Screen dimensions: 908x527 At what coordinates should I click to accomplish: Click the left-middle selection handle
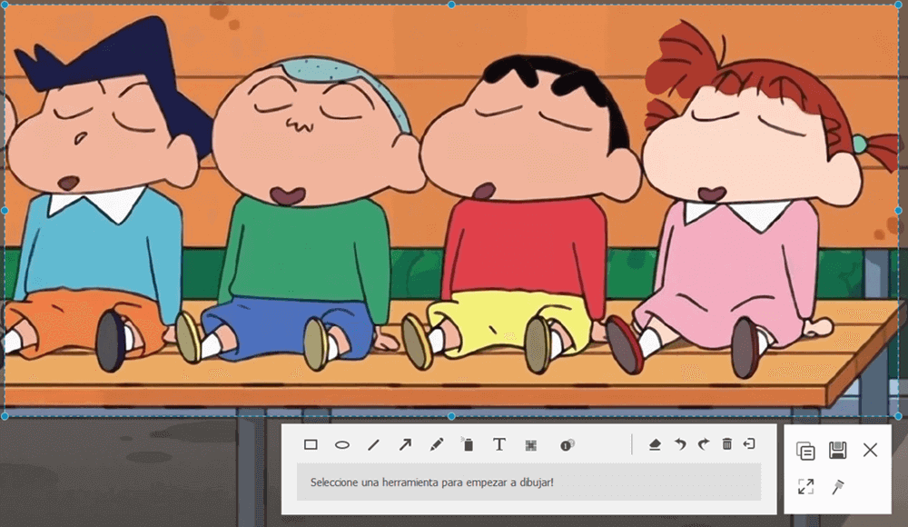click(x=5, y=211)
